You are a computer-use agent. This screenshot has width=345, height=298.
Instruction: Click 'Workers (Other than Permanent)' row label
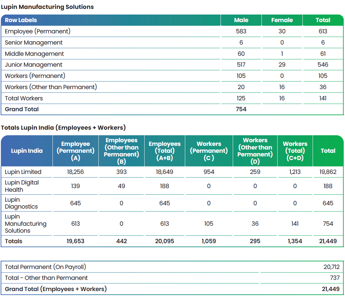(51, 87)
